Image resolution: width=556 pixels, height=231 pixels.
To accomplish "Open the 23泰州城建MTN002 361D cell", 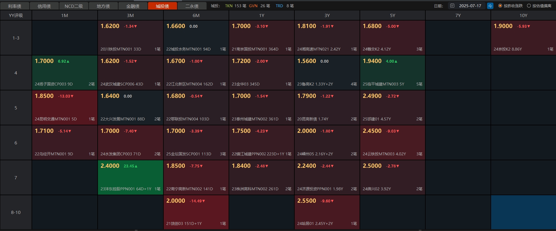I will tap(262, 108).
